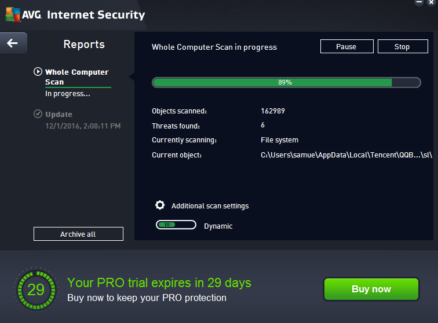Click the checkmark icon beside Update

(38, 114)
